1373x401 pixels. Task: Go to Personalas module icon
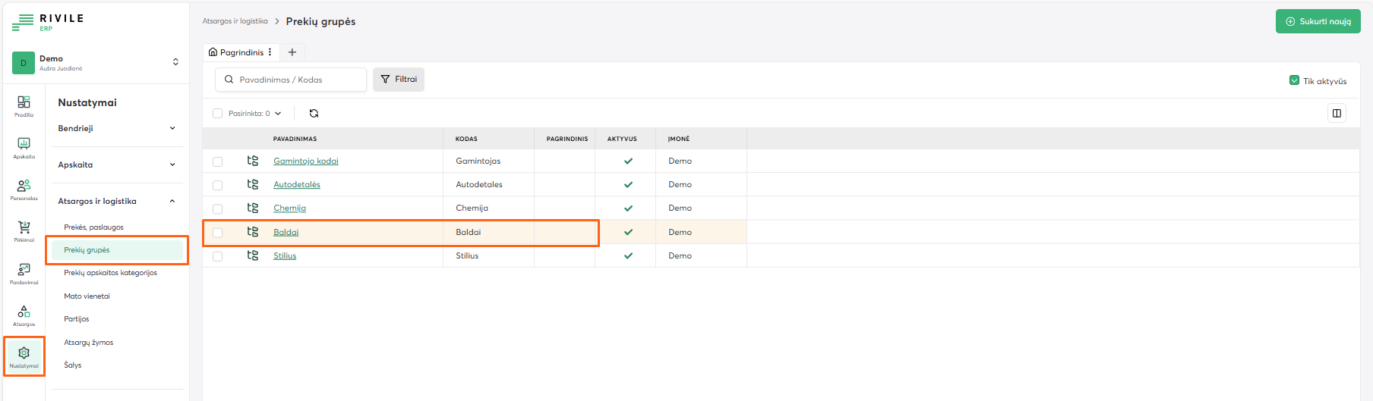pos(24,189)
